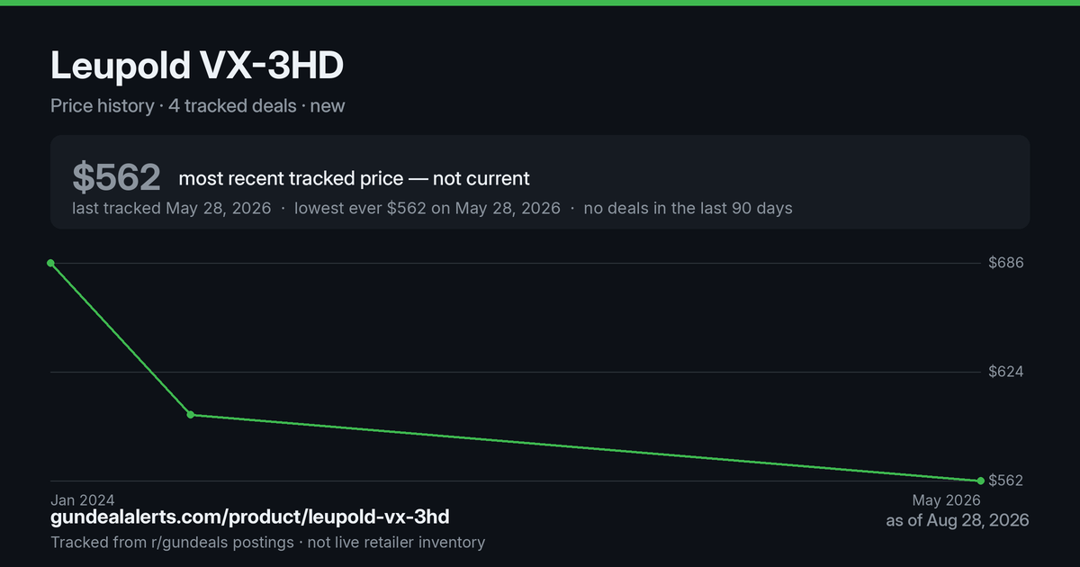Click the second data point on the line
The height and width of the screenshot is (567, 1080).
(191, 415)
